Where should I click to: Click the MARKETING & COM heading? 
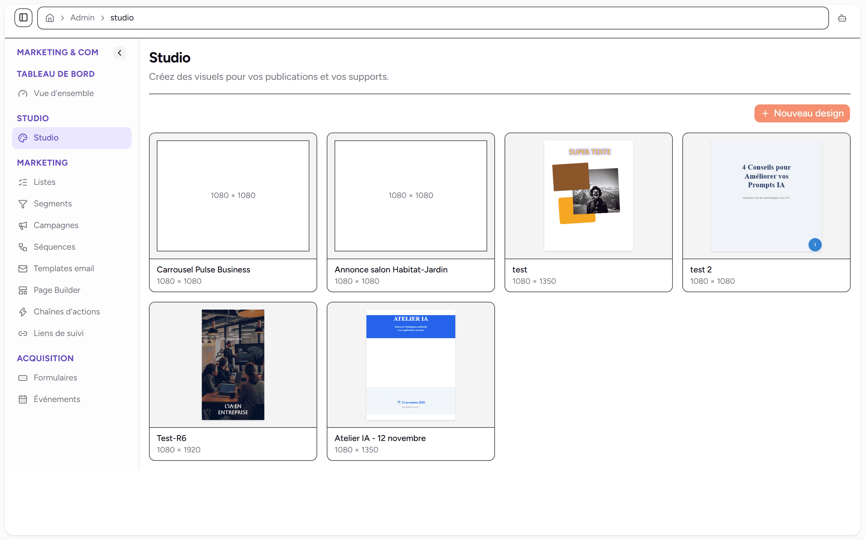[58, 52]
